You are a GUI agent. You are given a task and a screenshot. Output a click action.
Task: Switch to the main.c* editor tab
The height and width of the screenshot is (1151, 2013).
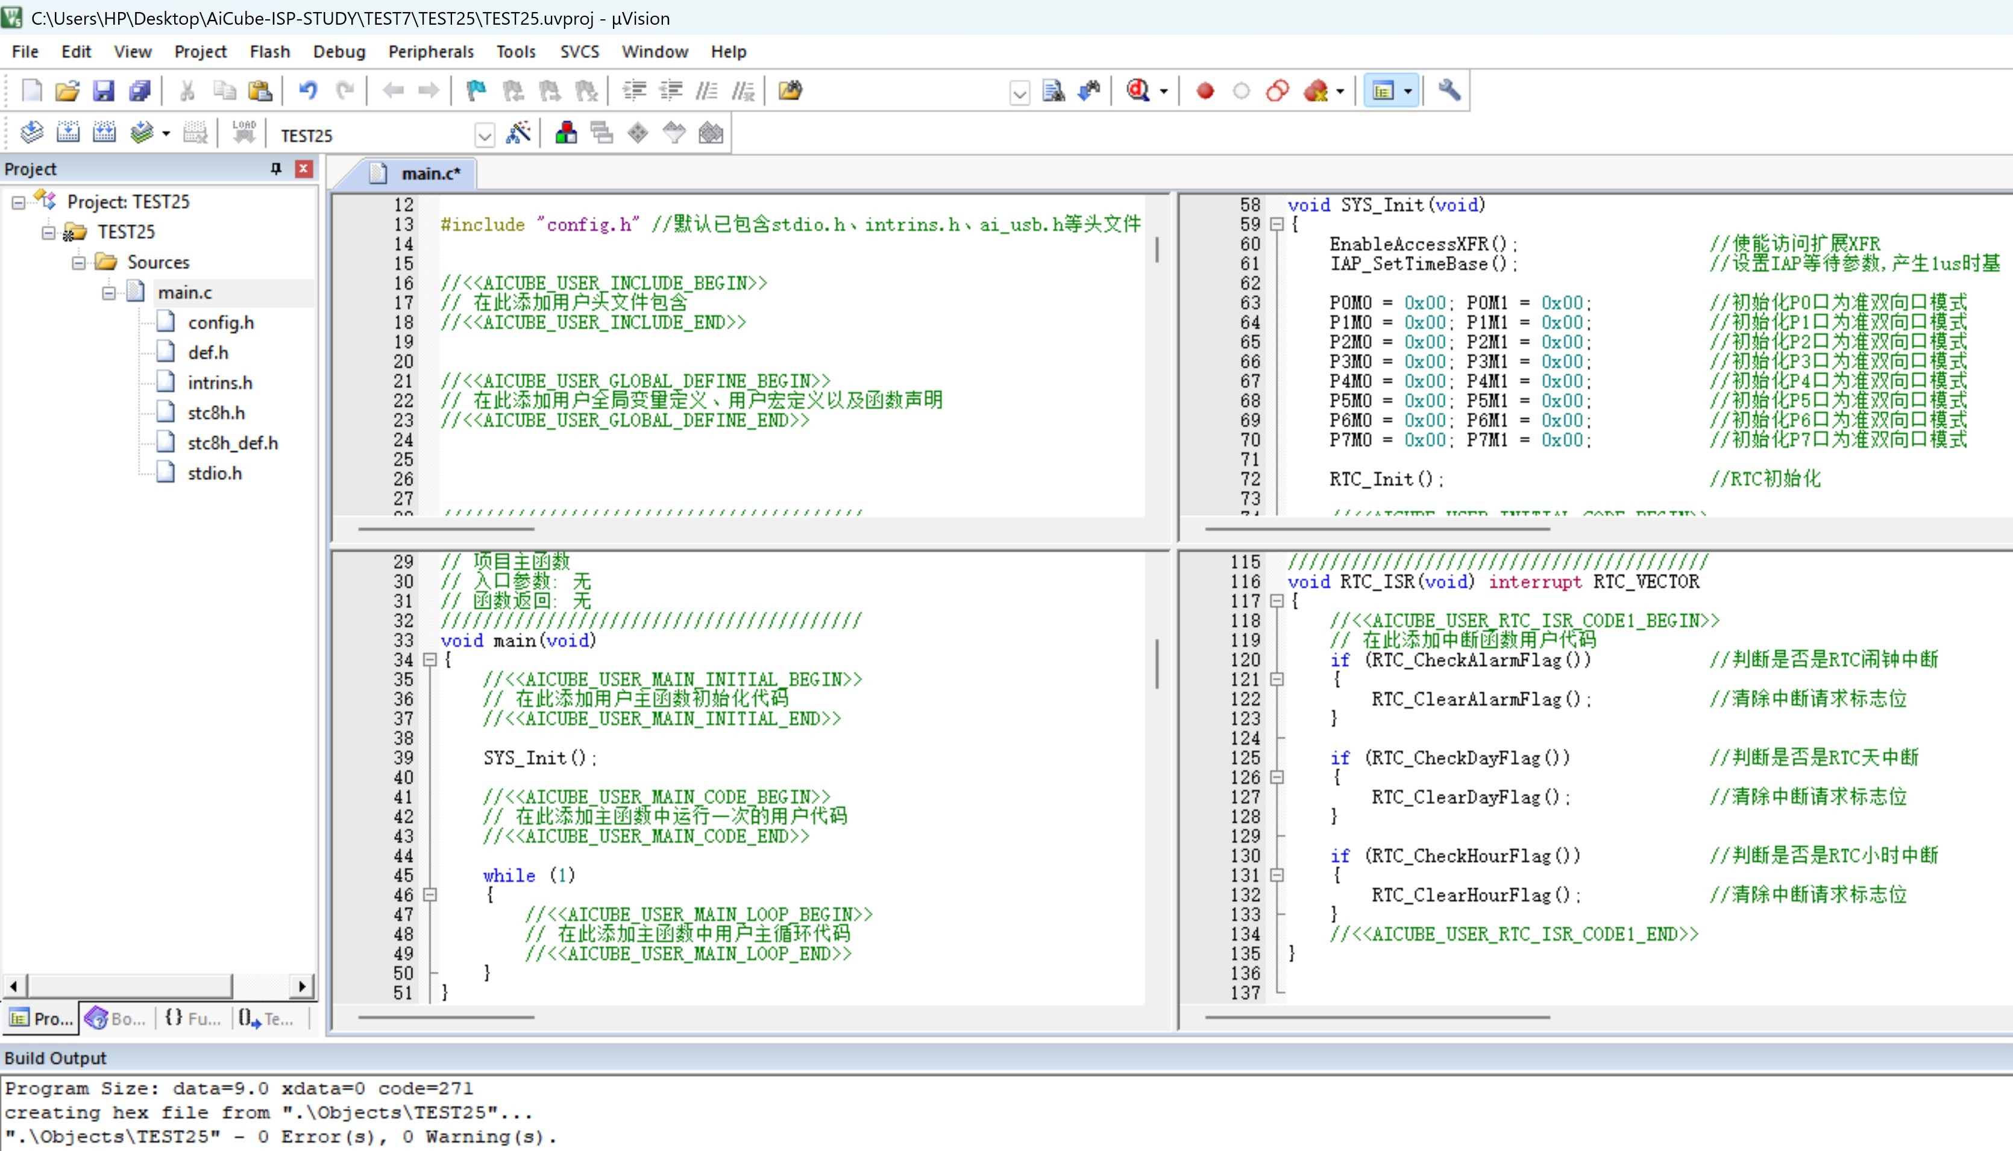tap(420, 173)
